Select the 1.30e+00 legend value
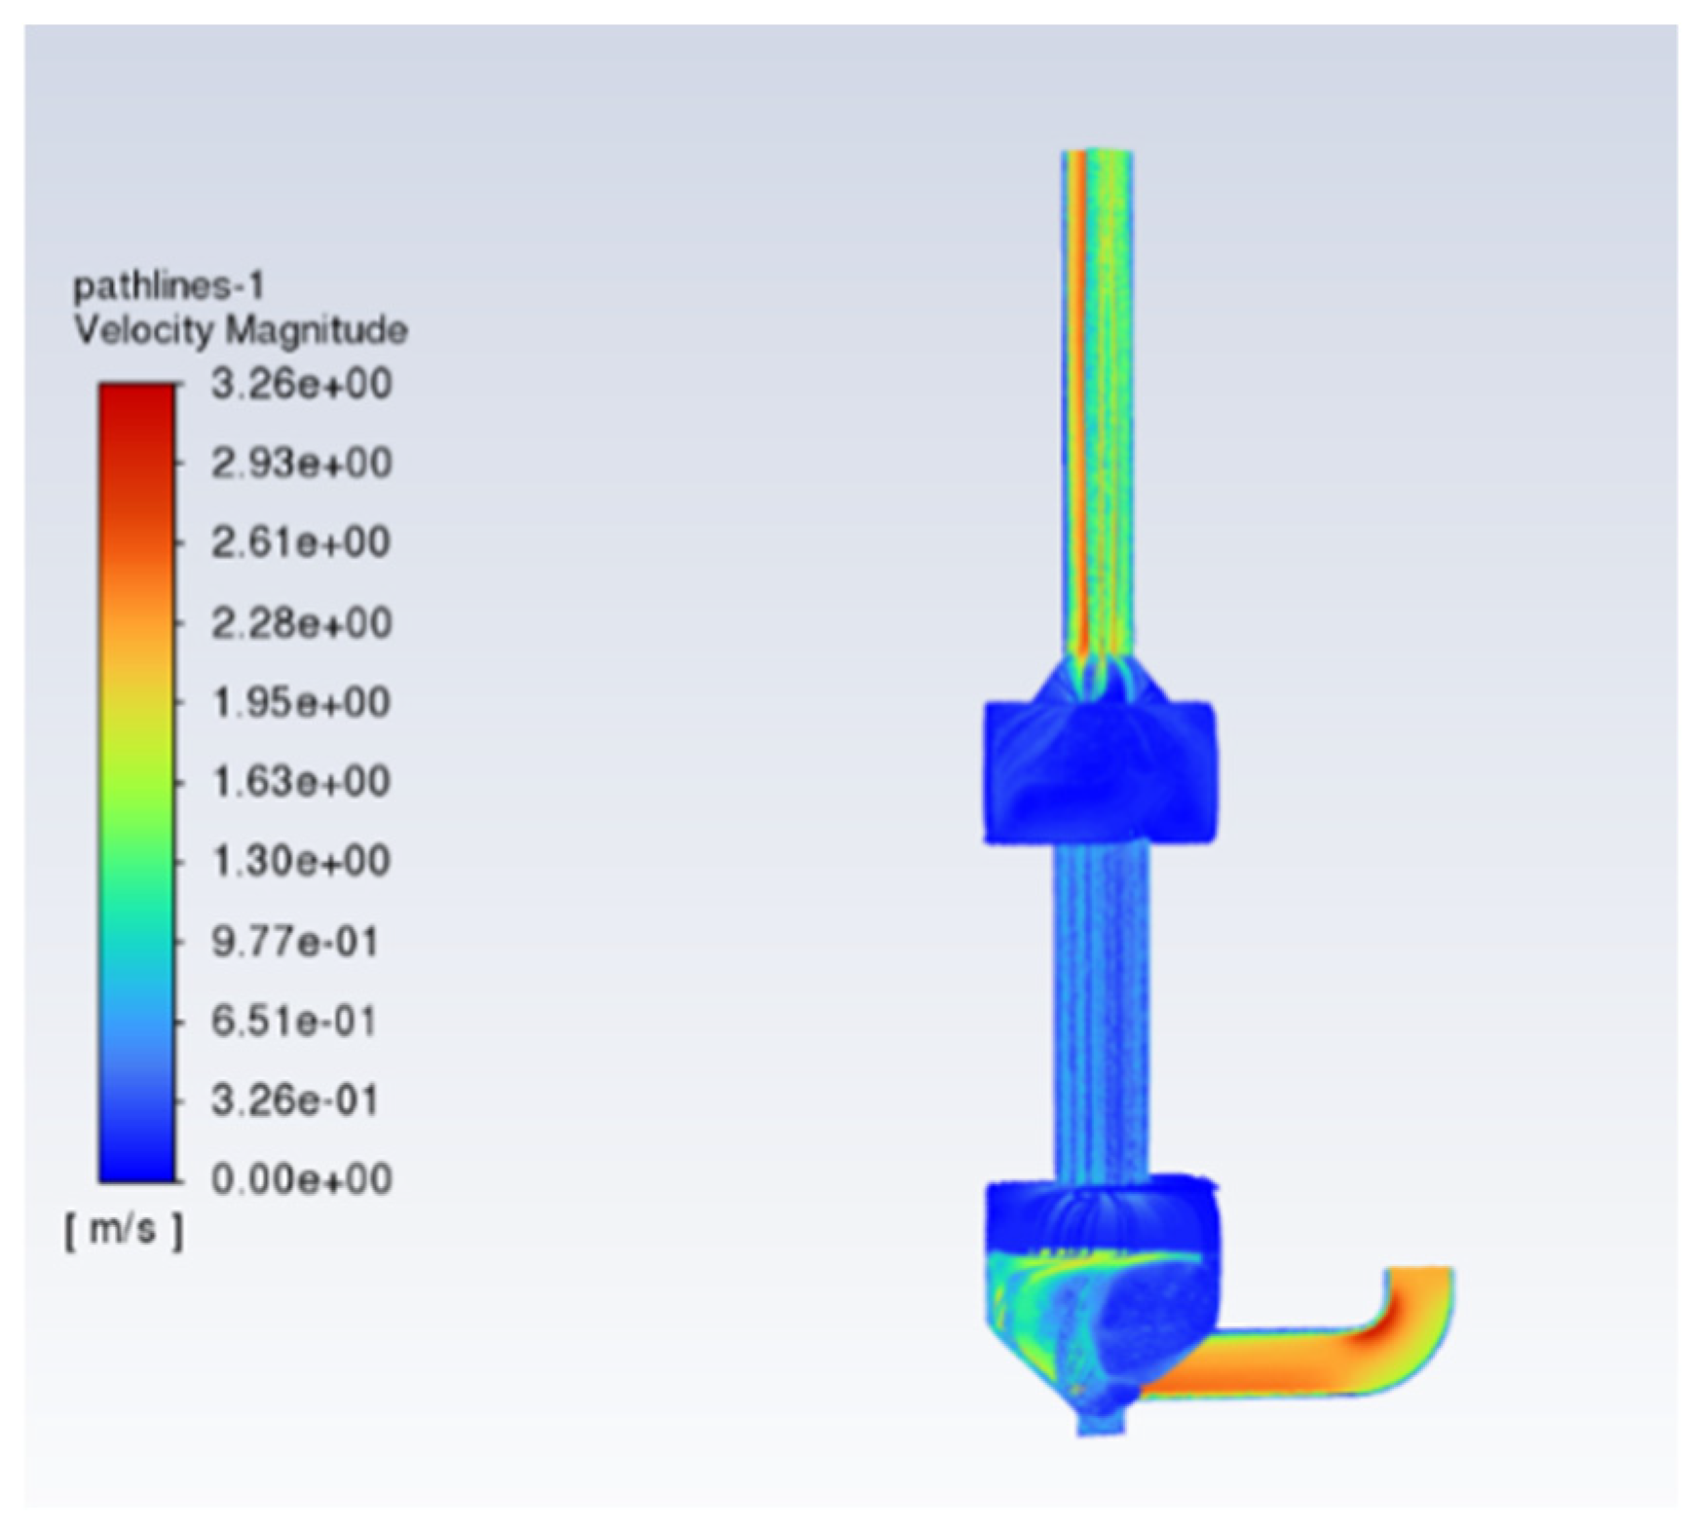 pos(301,861)
